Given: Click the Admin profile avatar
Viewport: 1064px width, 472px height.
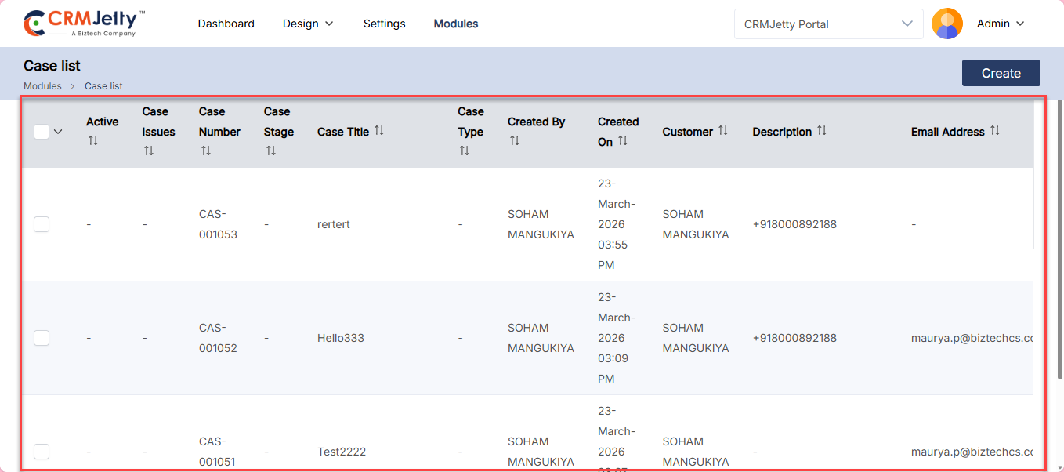Looking at the screenshot, I should tap(946, 24).
